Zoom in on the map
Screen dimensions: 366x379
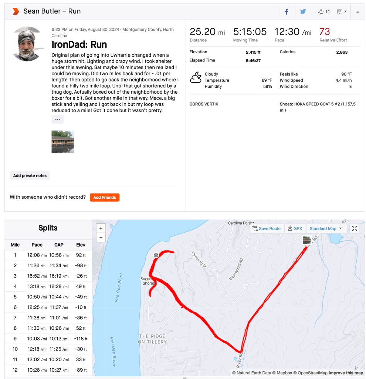[x=101, y=228]
